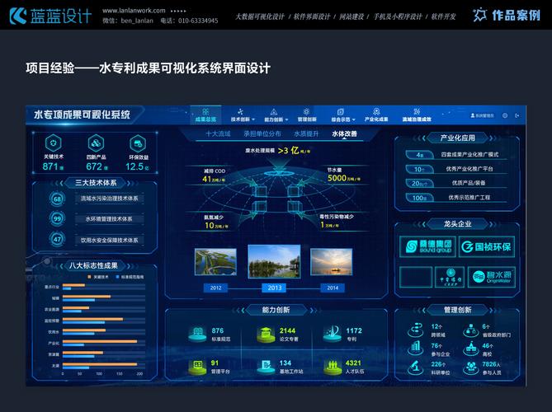Click the 基地工作站 icon
Viewport: 552px width, 412px height.
tap(267, 366)
